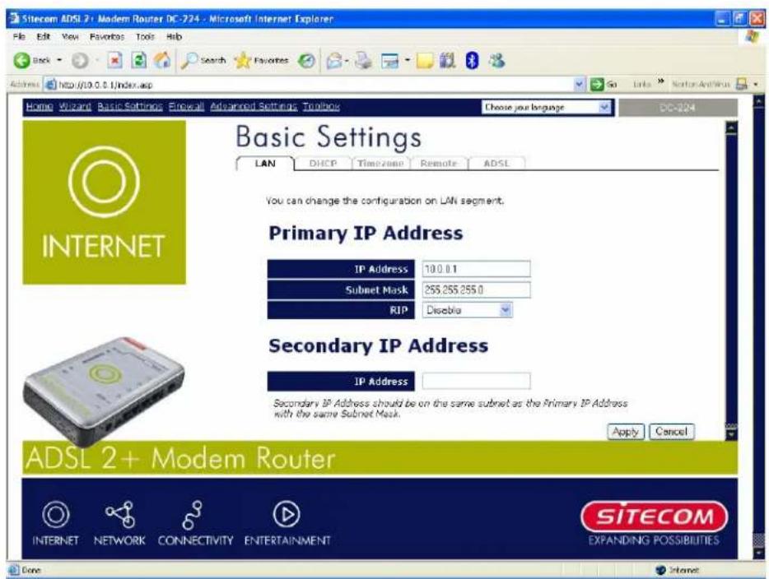Click the Primary IP Address input field
The image size is (769, 579).
point(476,269)
